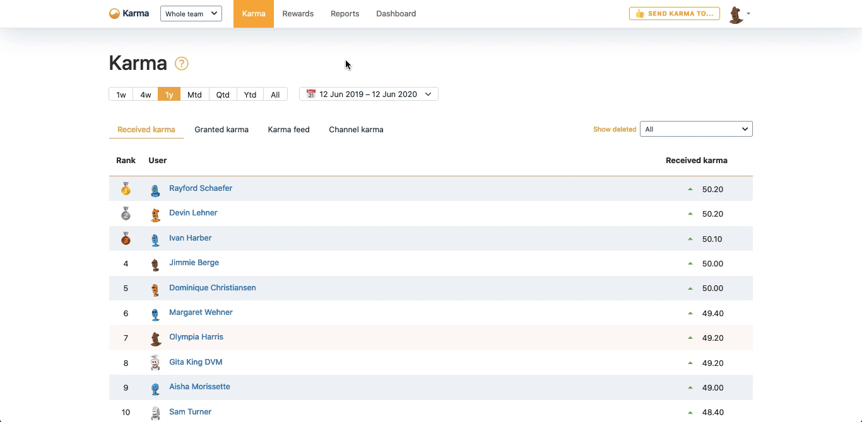This screenshot has width=862, height=422.
Task: Select the Mtd time range toggle
Action: [x=194, y=94]
